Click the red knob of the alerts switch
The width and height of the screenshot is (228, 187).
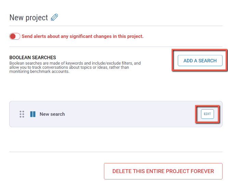[x=13, y=36]
